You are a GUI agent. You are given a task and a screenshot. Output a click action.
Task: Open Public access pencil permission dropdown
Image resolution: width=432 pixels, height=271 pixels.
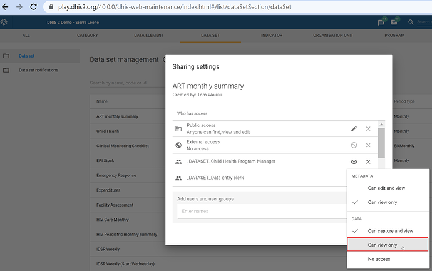pos(354,128)
